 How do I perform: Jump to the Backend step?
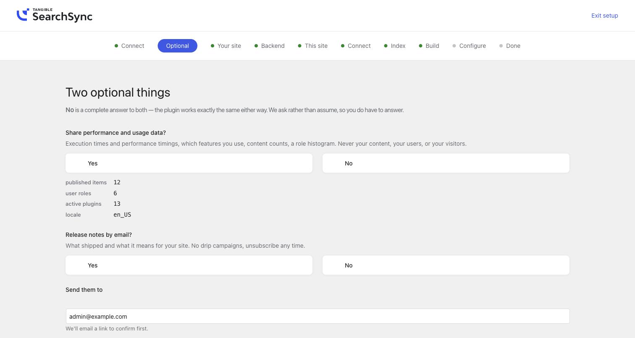point(270,46)
